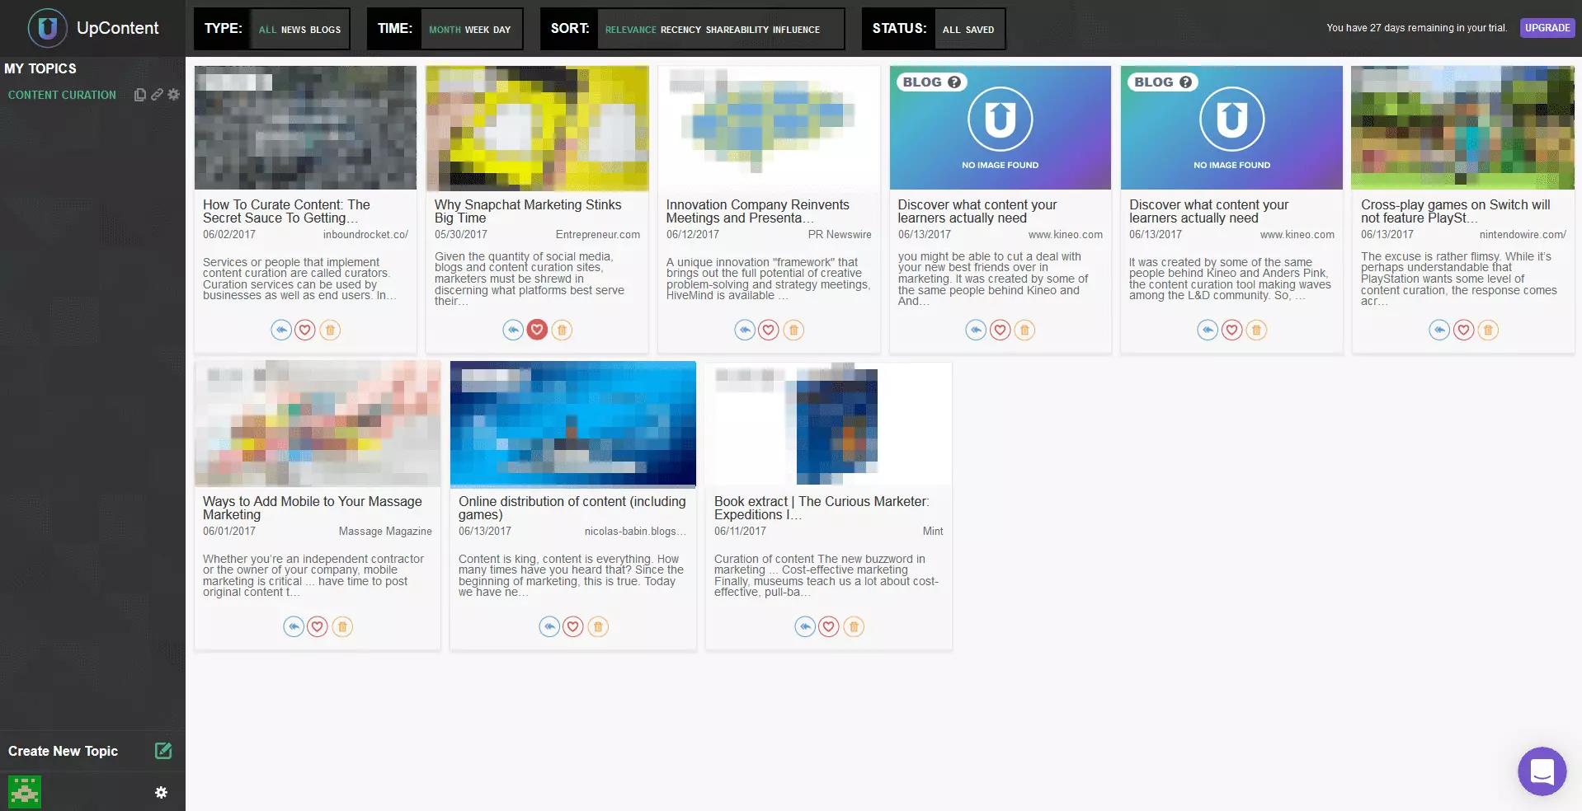The height and width of the screenshot is (811, 1582).
Task: Favorite the Book extract Curious Marketer article
Action: (x=829, y=626)
